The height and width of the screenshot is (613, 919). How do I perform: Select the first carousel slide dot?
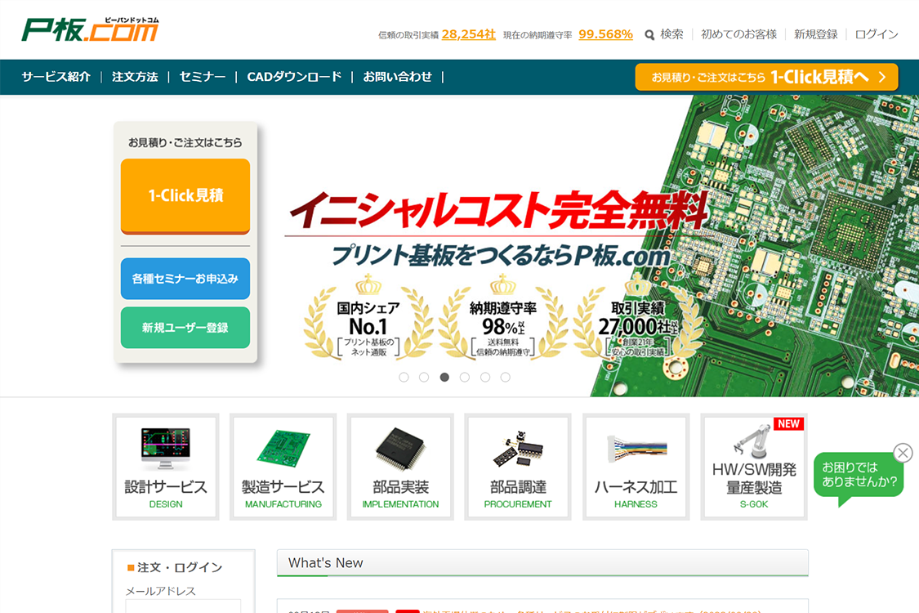[x=404, y=377]
